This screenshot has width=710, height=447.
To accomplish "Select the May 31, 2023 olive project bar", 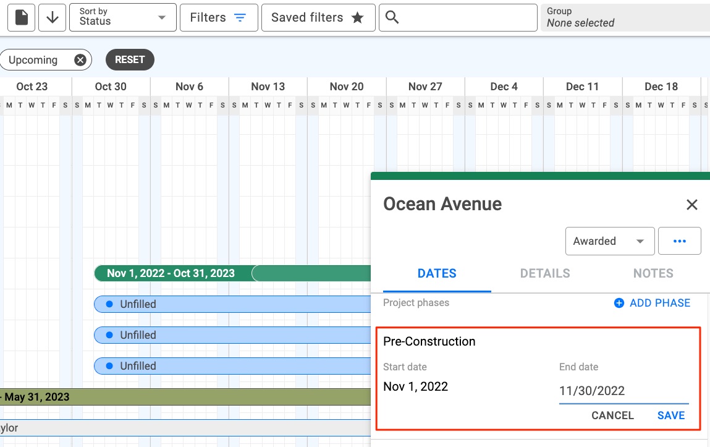I will [185, 397].
